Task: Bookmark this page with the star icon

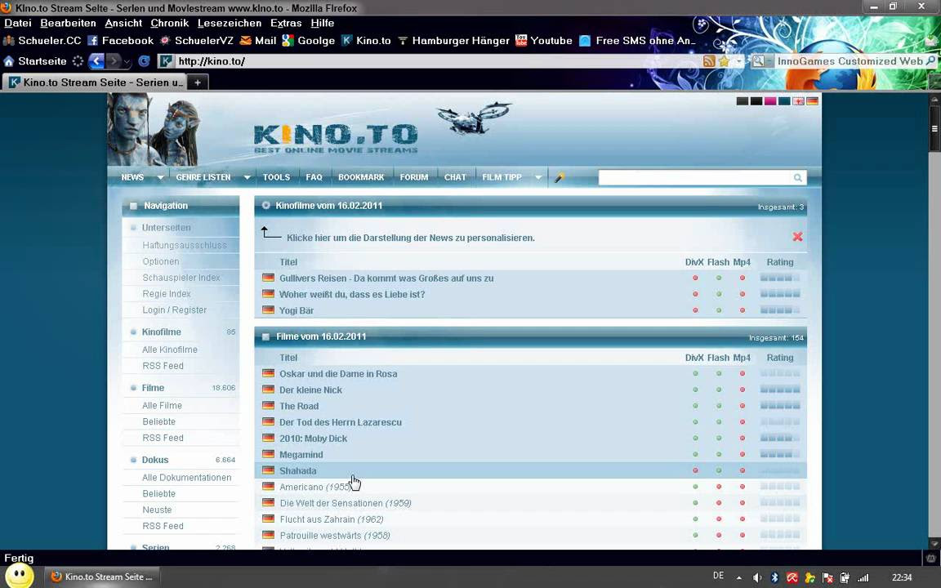Action: click(x=725, y=61)
